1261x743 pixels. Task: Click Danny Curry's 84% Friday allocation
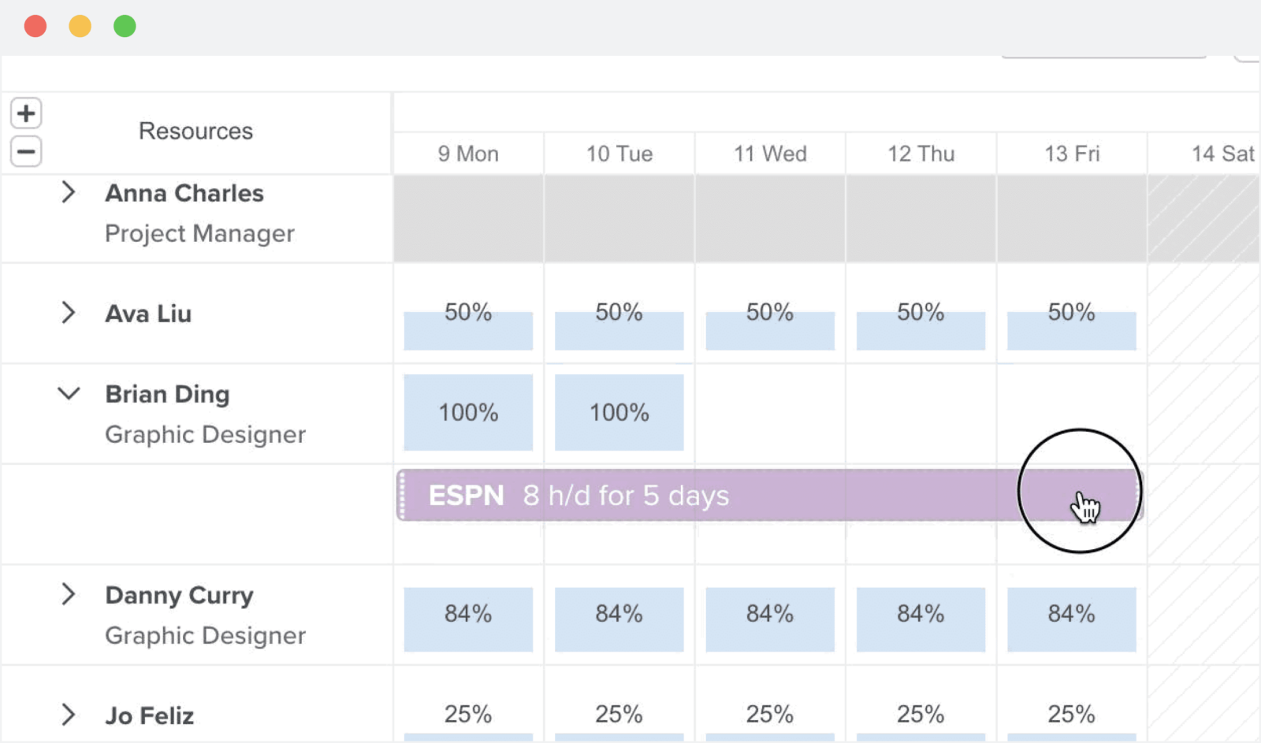tap(1071, 619)
